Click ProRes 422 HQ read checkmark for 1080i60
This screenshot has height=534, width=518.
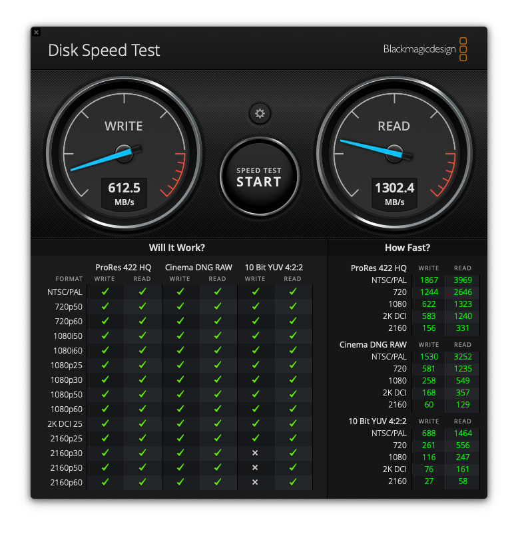[142, 350]
